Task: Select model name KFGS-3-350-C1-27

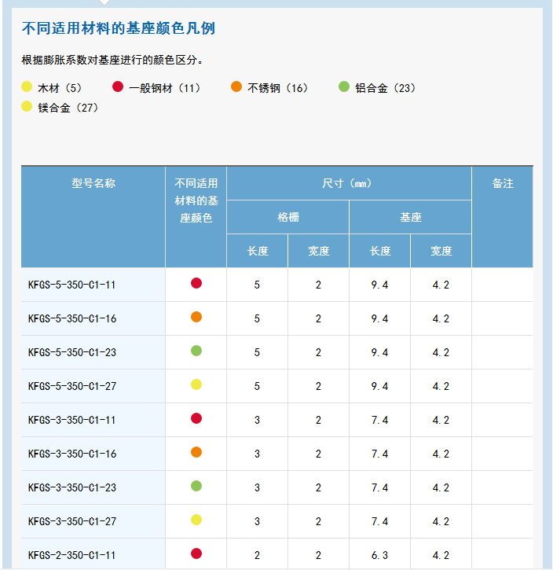Action: point(72,522)
